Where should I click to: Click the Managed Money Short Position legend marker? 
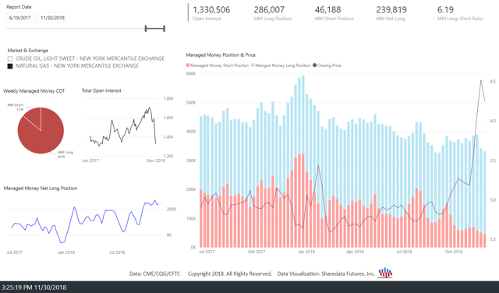(x=188, y=65)
